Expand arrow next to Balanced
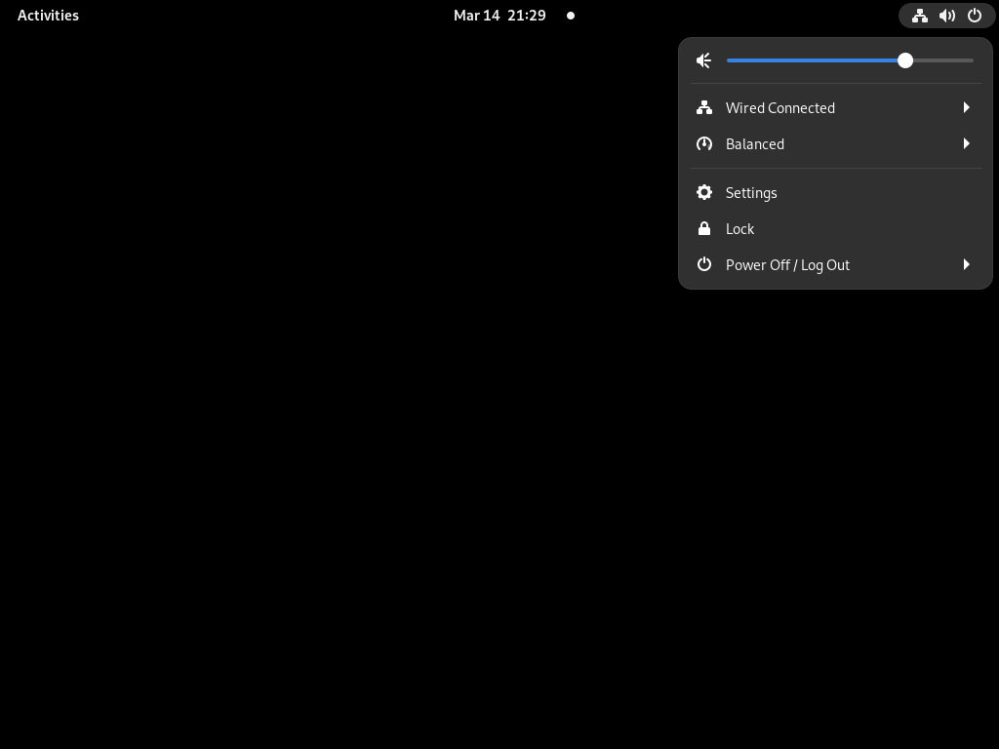This screenshot has height=749, width=999. click(967, 144)
